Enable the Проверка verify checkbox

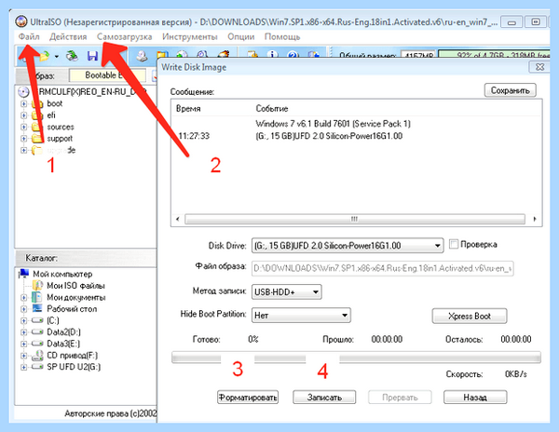(x=454, y=244)
